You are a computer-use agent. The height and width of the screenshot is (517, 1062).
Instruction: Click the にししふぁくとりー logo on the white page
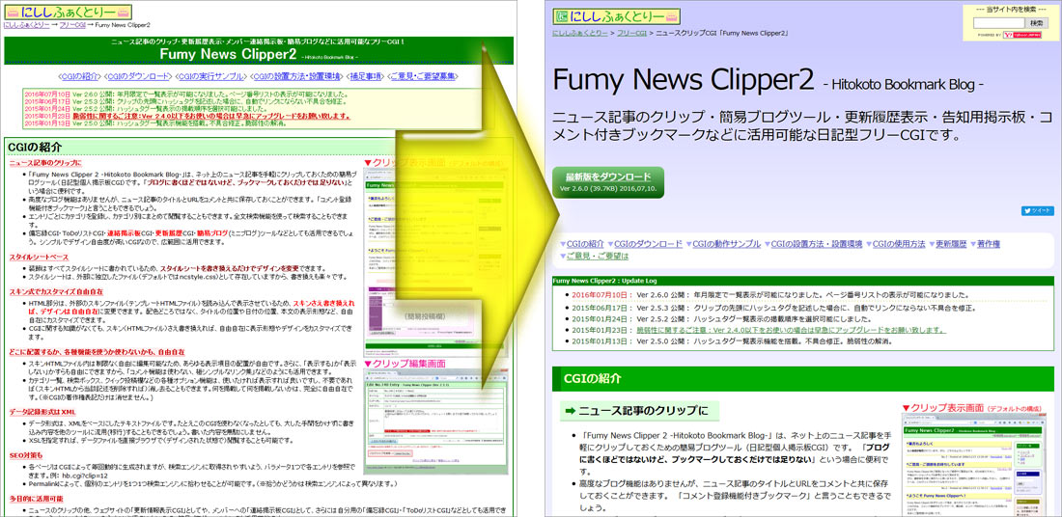point(67,13)
